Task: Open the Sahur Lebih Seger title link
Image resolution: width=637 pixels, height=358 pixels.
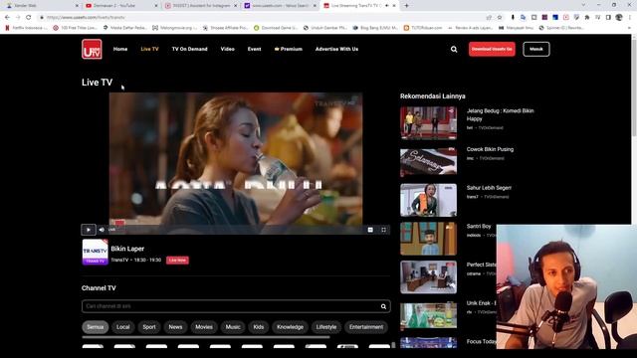Action: (x=489, y=188)
